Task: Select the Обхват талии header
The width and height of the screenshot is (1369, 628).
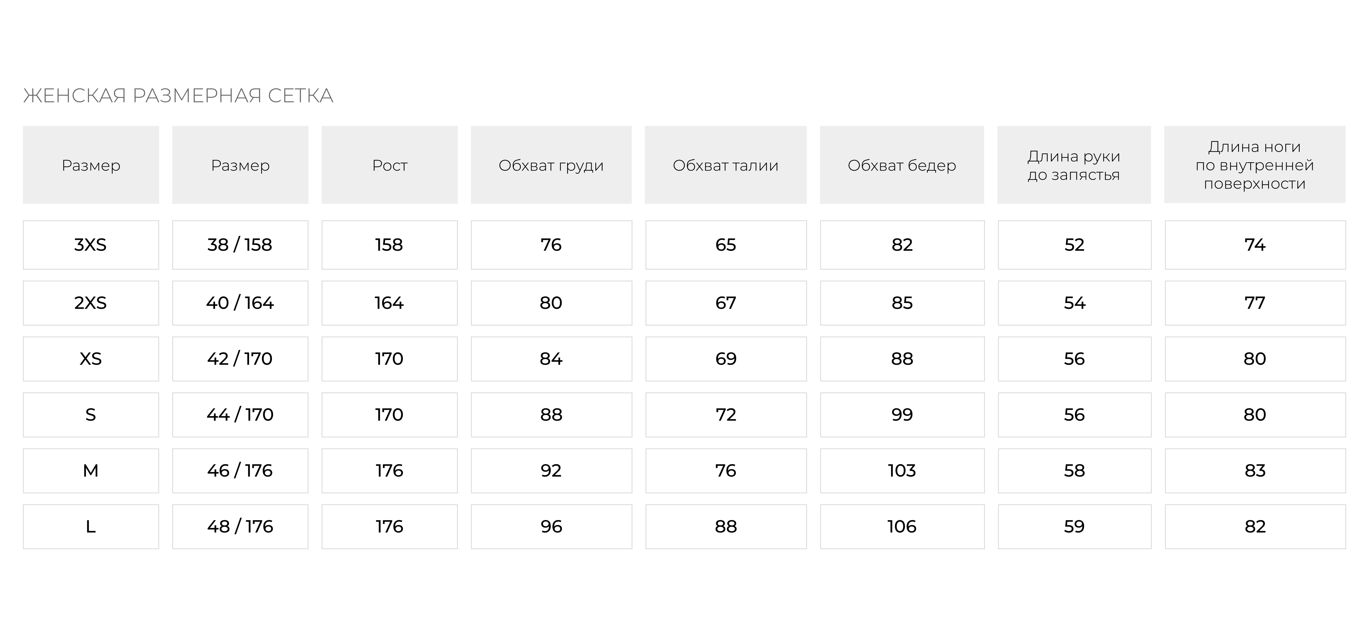Action: [726, 165]
